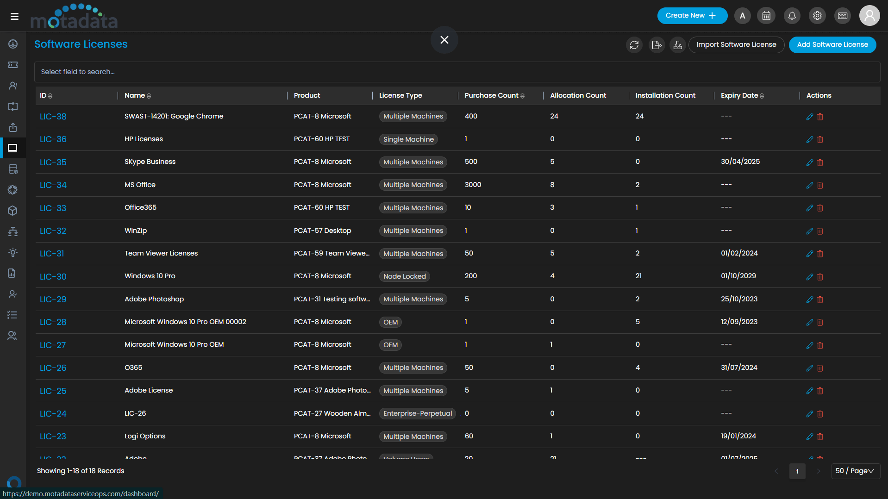
Task: Open the user profile avatar
Action: pyautogui.click(x=869, y=16)
